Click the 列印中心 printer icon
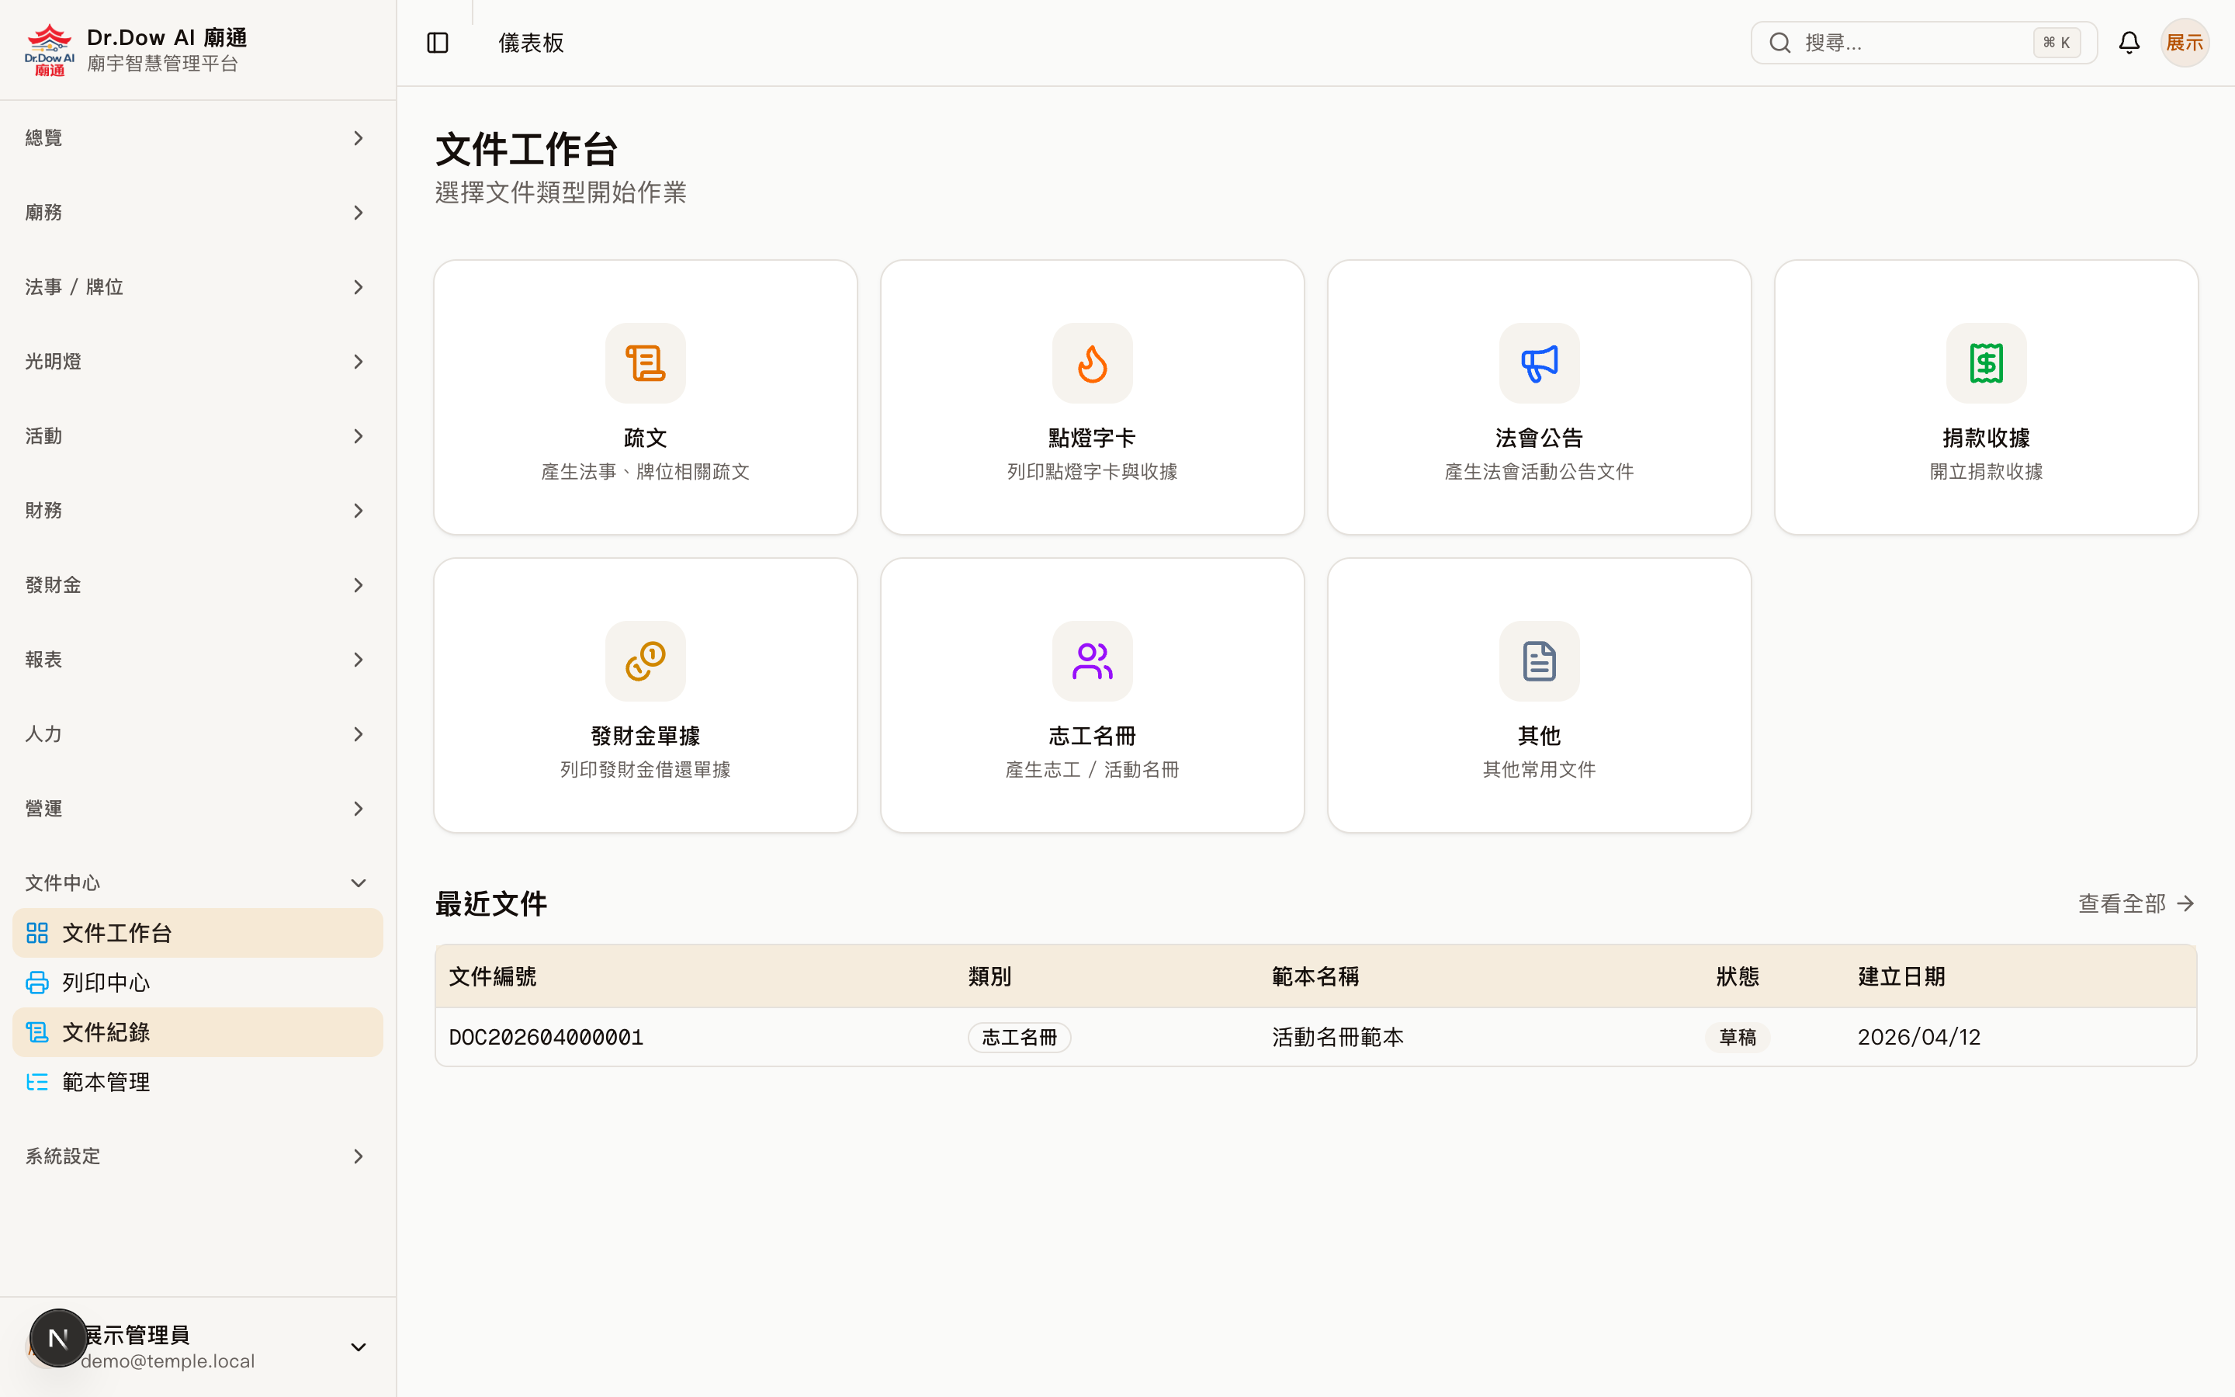2235x1397 pixels. tap(36, 982)
